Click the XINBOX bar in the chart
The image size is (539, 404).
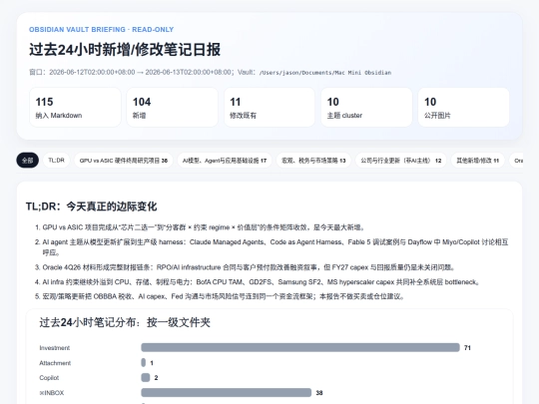coord(227,393)
